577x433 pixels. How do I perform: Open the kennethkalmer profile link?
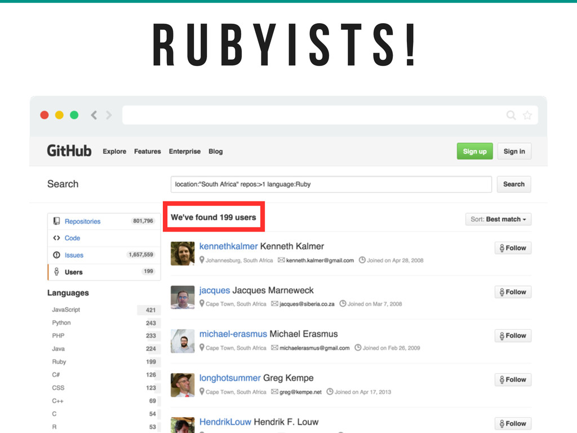(229, 246)
